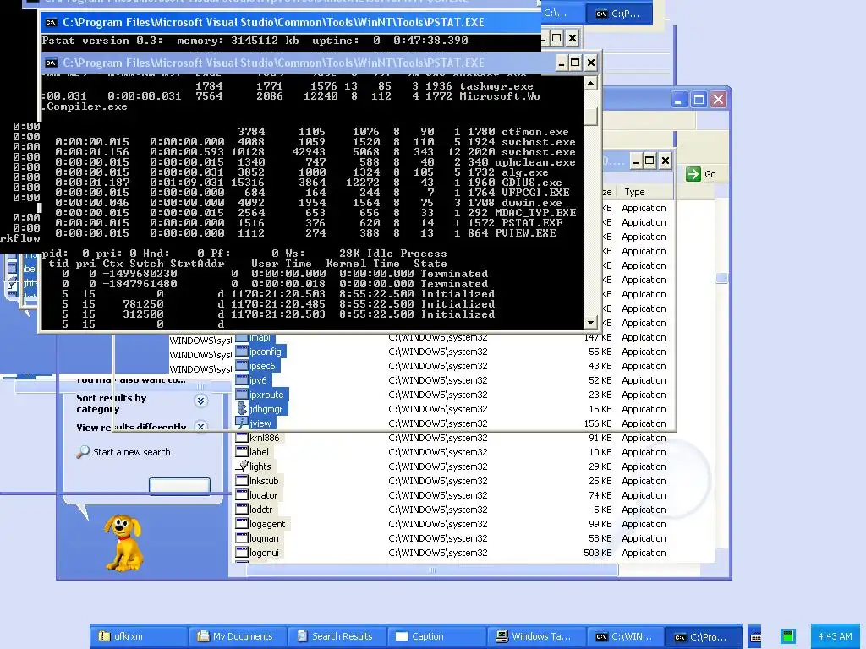This screenshot has height=649, width=866.
Task: Select the lodctr file icon
Action: pyautogui.click(x=241, y=510)
